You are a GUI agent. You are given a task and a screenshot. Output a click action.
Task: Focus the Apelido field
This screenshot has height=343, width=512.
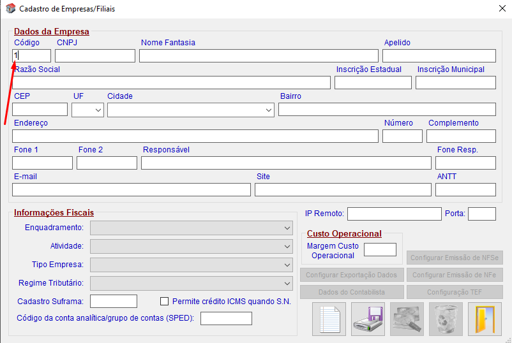[439, 55]
